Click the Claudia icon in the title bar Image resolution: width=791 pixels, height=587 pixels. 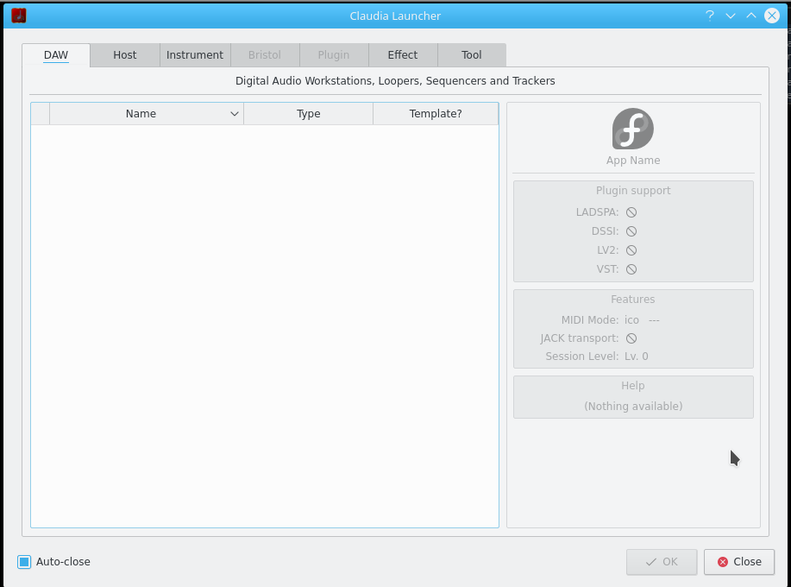click(17, 15)
